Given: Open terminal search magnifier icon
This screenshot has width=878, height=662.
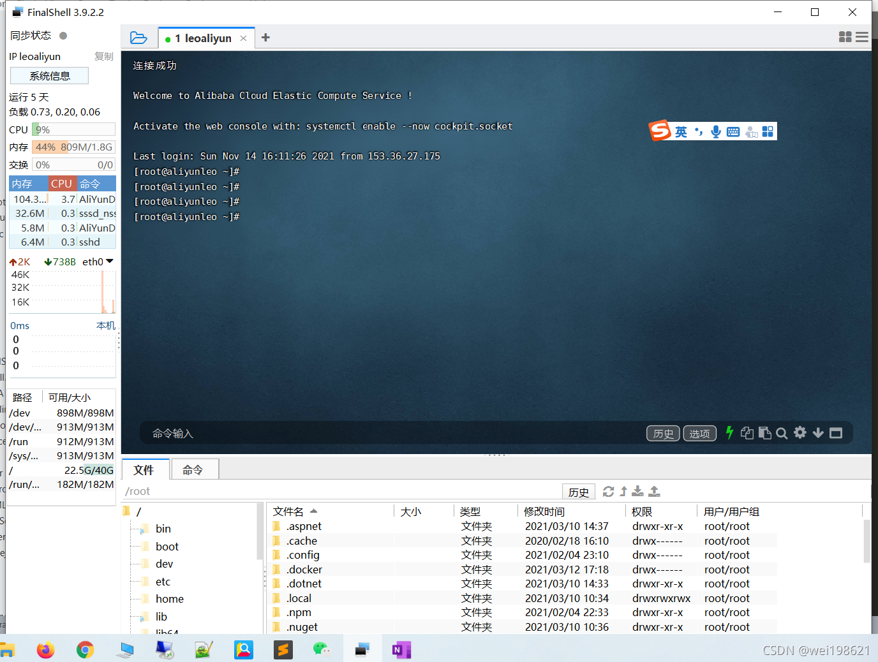Looking at the screenshot, I should pyautogui.click(x=782, y=434).
